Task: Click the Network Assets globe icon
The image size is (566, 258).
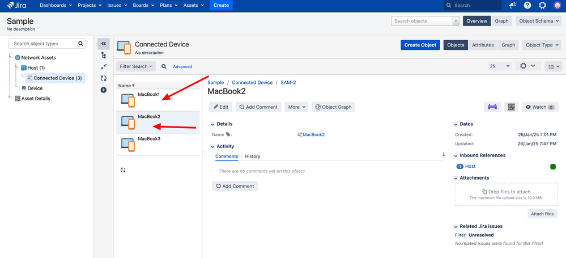Action: (x=18, y=57)
